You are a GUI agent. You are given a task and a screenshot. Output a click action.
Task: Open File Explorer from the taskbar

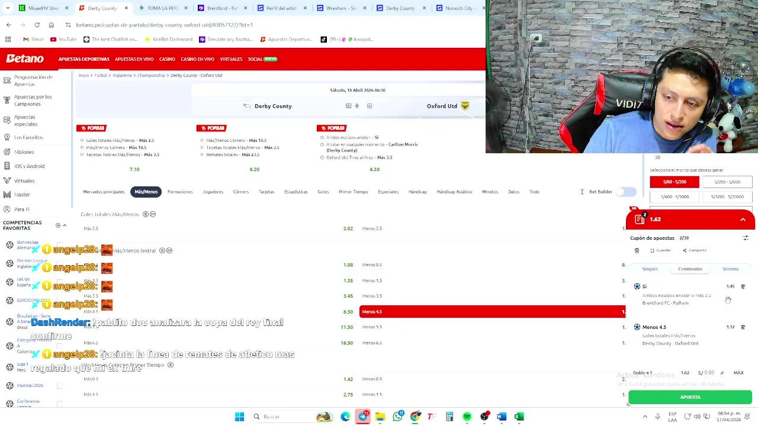click(380, 417)
